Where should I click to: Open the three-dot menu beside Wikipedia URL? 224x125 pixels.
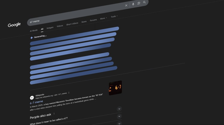[69, 93]
